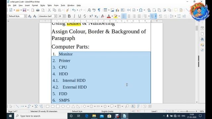Apply the yellow Highlighting Color swatch

pos(116,16)
